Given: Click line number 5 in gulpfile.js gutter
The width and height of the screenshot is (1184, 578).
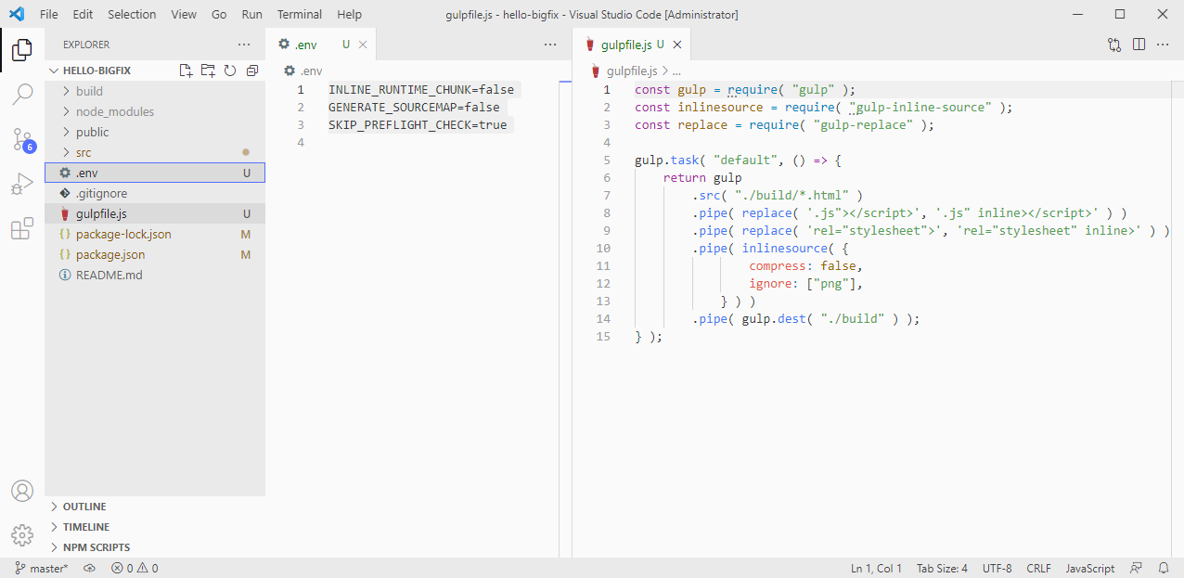Looking at the screenshot, I should coord(606,161).
